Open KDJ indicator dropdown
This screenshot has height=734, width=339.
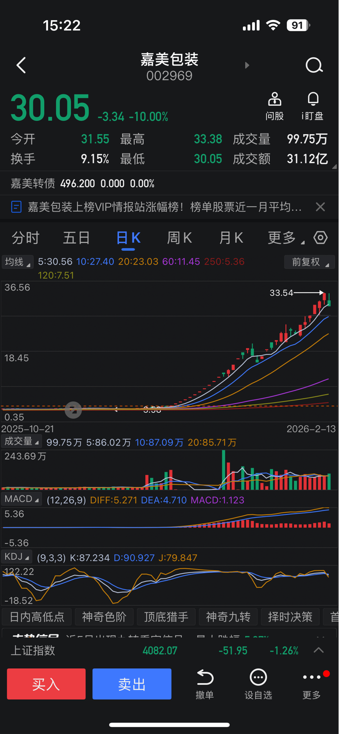(17, 557)
